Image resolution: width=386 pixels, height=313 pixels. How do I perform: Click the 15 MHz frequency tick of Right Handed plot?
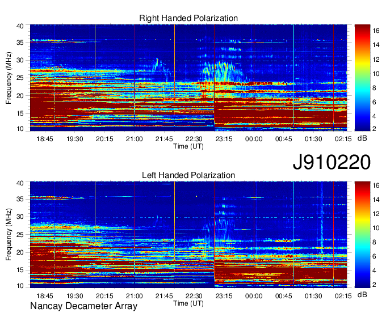pos(20,113)
